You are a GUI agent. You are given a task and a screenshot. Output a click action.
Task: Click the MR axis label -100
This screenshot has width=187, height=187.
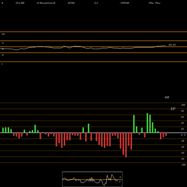coord(183,165)
